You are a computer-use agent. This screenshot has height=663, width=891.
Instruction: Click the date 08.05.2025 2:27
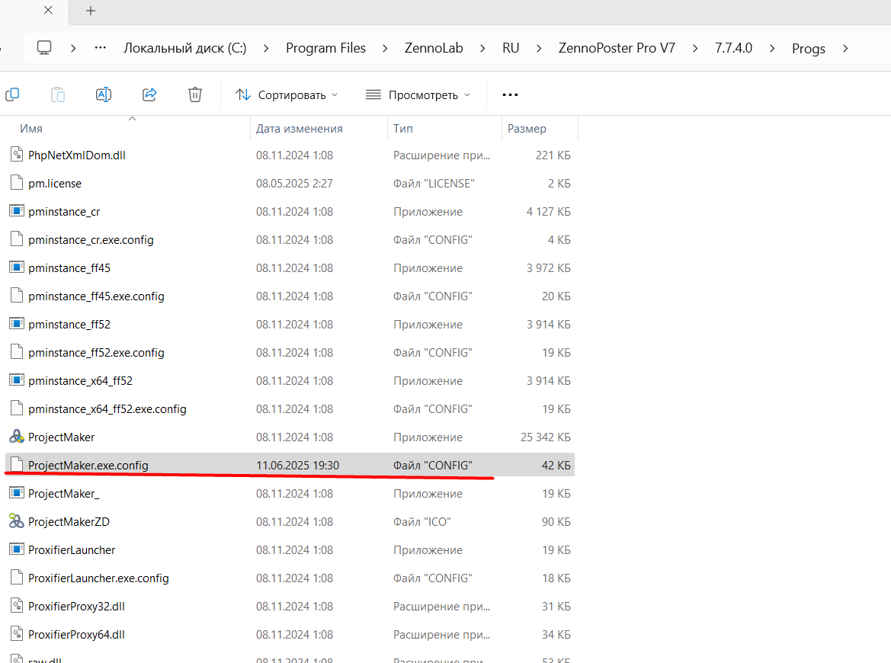(x=294, y=184)
